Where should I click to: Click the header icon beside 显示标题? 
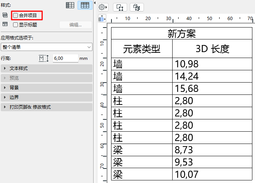(5, 24)
